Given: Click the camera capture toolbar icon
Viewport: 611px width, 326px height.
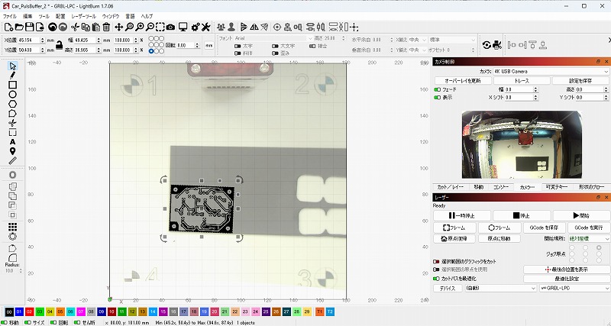Looking at the screenshot, I should tap(171, 27).
